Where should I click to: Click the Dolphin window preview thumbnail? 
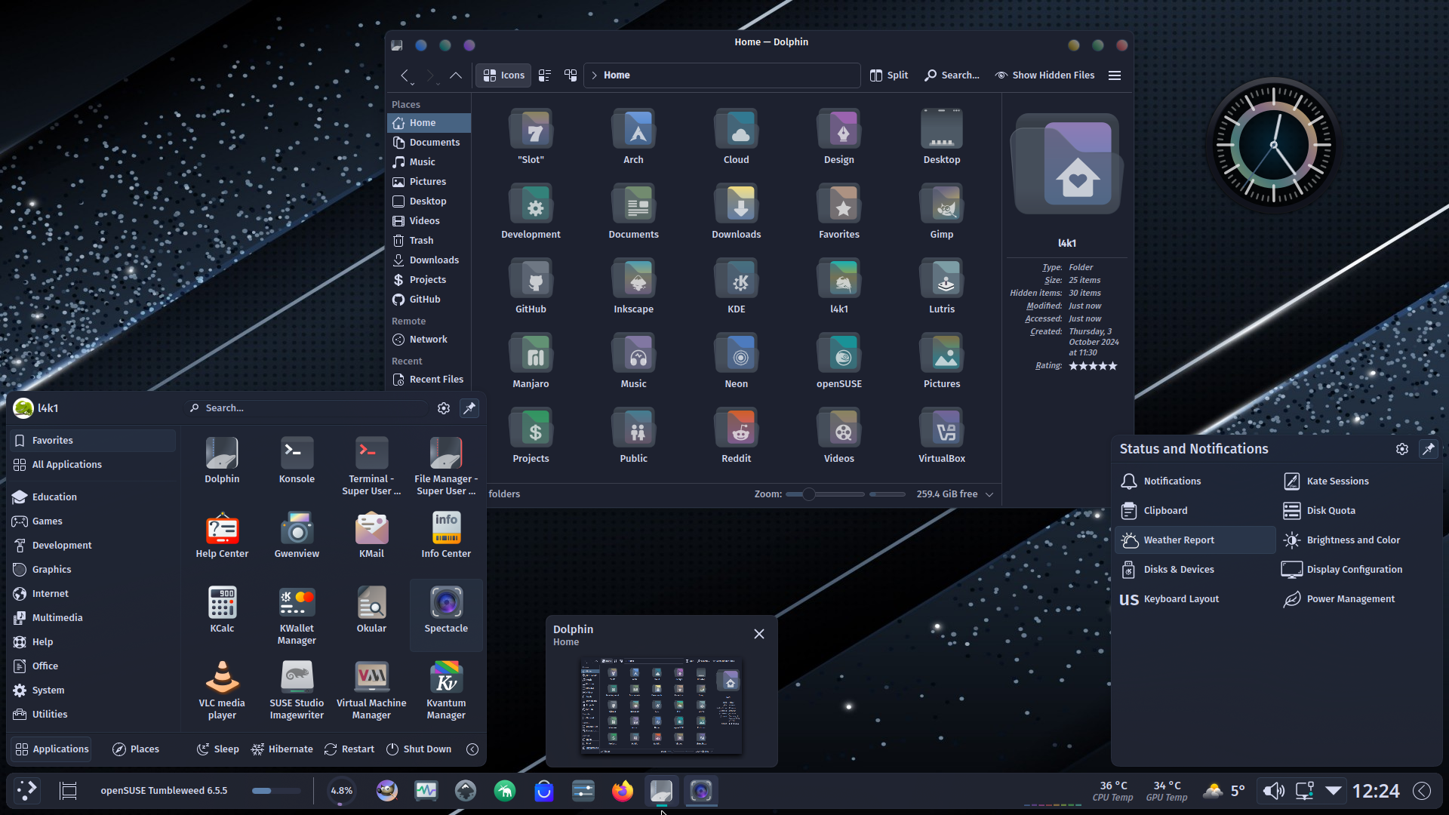(661, 706)
